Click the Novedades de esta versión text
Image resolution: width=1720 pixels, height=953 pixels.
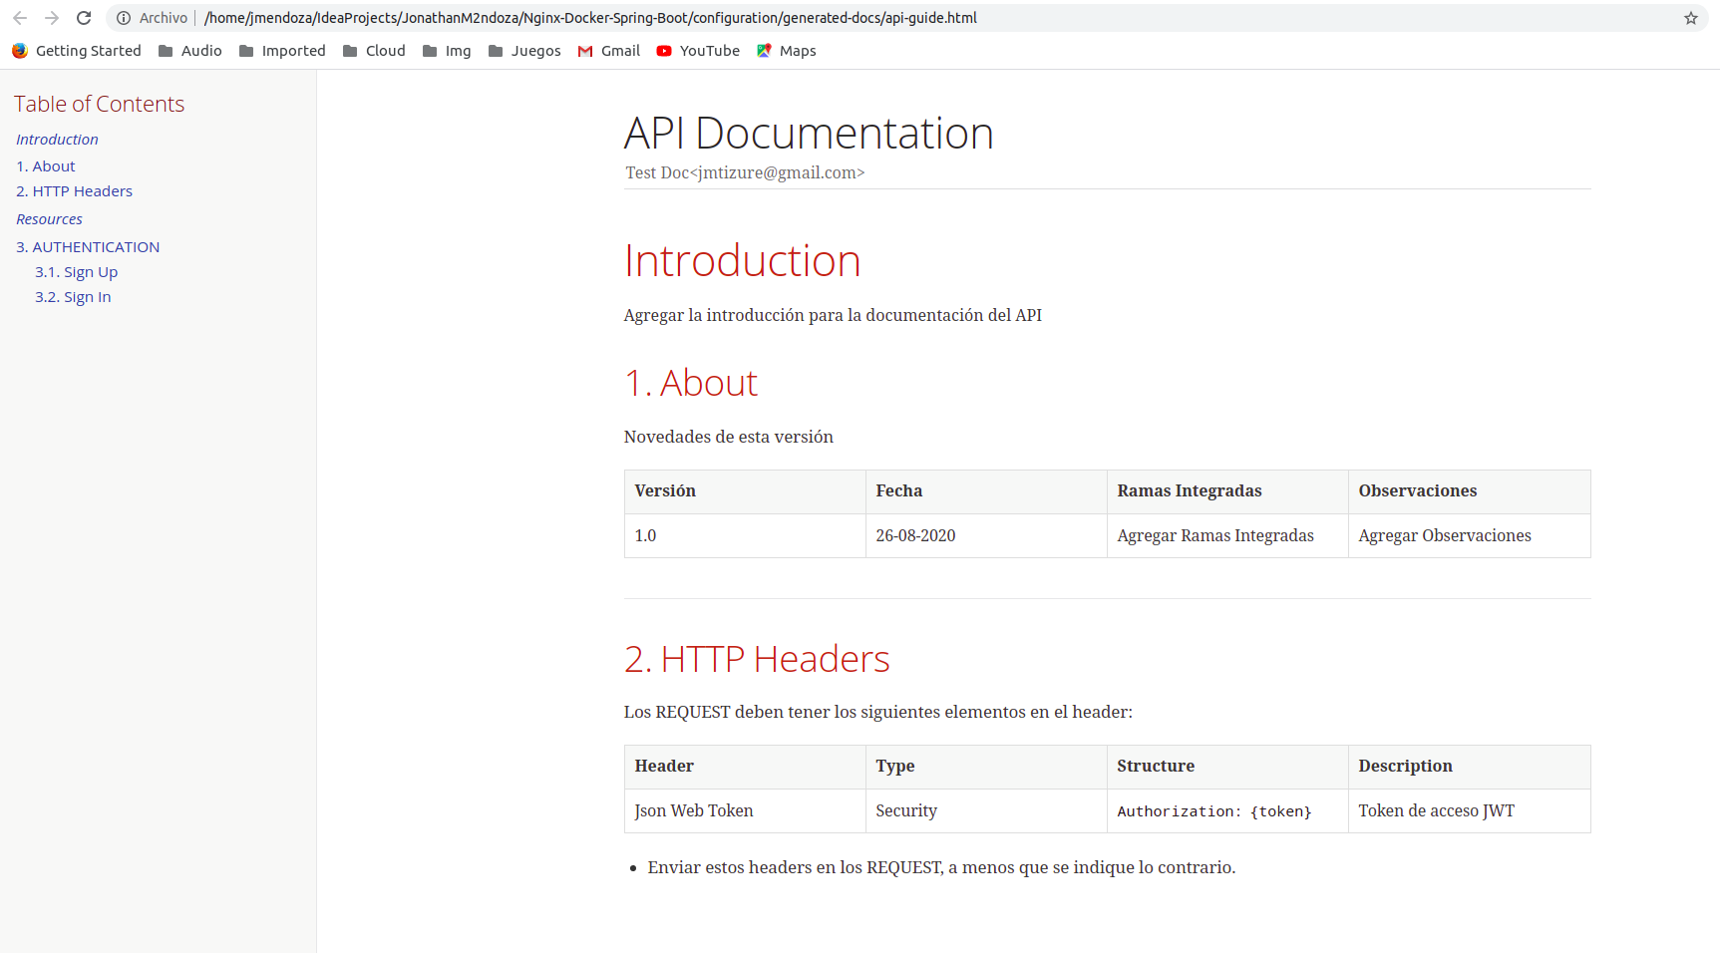(729, 437)
